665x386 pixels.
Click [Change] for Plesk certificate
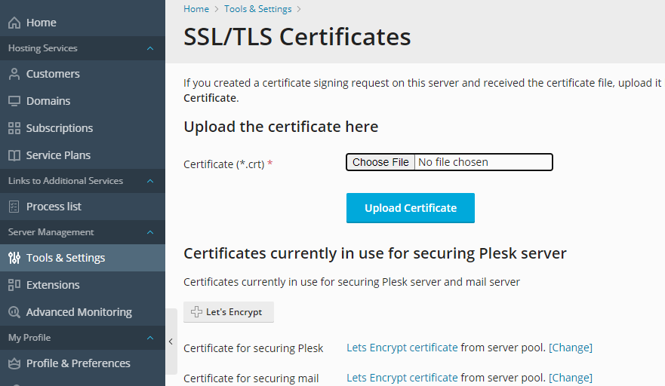pyautogui.click(x=571, y=348)
